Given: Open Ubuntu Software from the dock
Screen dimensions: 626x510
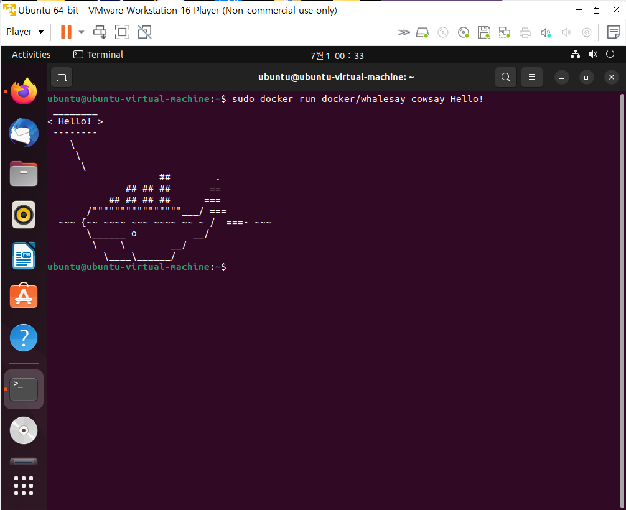Looking at the screenshot, I should point(24,296).
